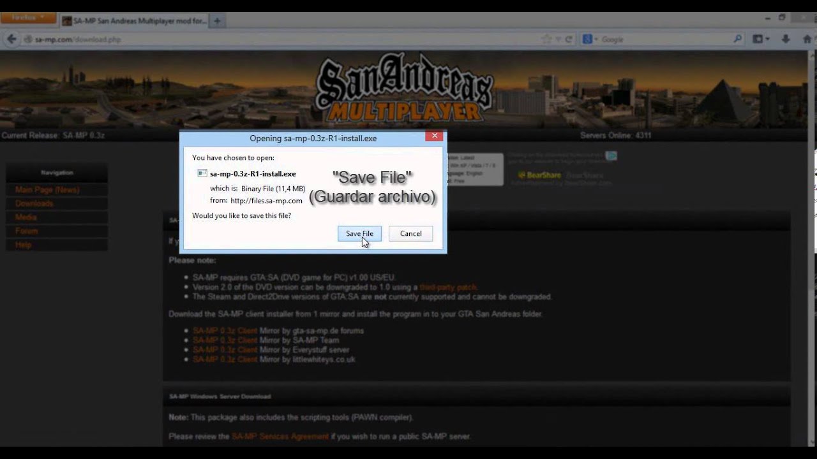This screenshot has height=459, width=817.
Task: Open Help in navigation sidebar
Action: pos(23,245)
